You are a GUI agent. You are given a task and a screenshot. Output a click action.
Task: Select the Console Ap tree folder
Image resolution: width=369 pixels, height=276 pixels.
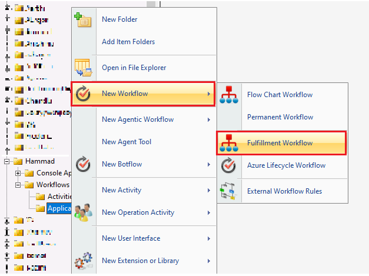click(x=54, y=173)
